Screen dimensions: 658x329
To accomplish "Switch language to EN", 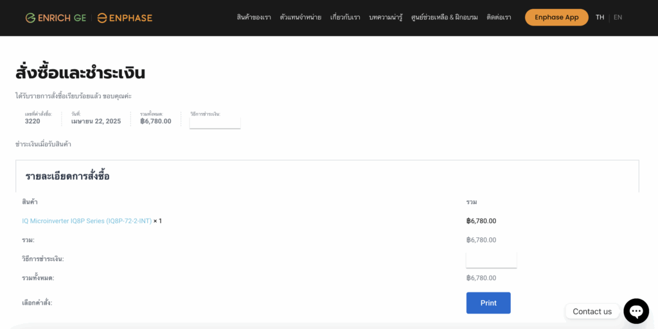I will [x=618, y=17].
